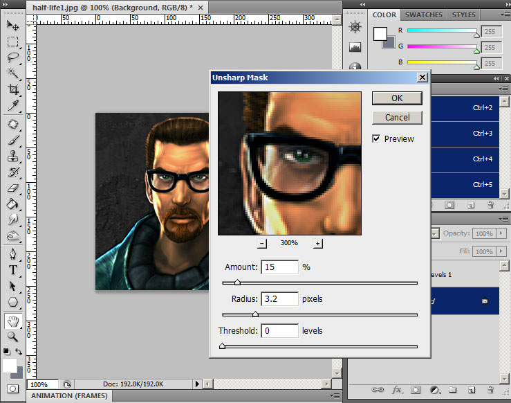
Task: Select the Ctrl+3 channel row
Action: (x=465, y=134)
